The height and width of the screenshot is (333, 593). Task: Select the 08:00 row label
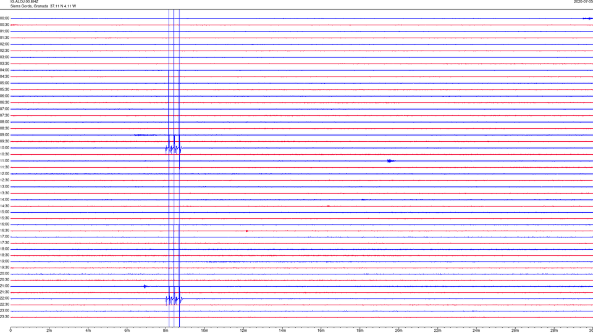point(4,122)
